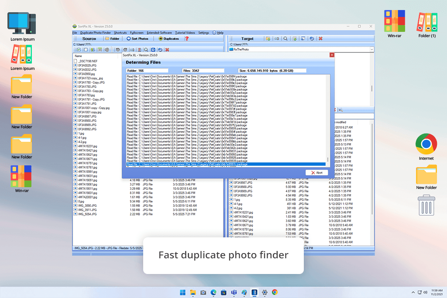Click the magnifier icon in Target toolbar
This screenshot has height=298, width=447.
[285, 38]
